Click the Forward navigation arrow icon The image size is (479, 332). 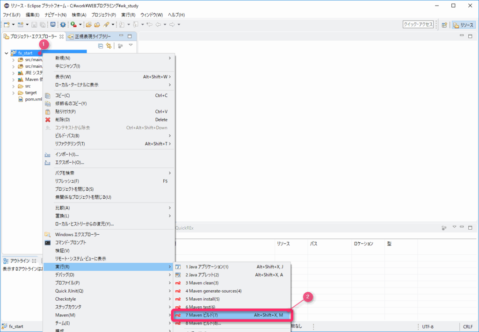click(172, 24)
